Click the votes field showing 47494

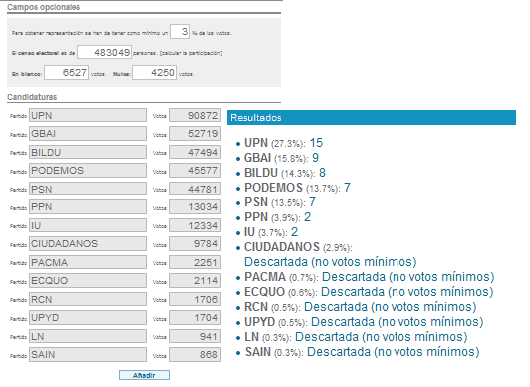click(195, 152)
